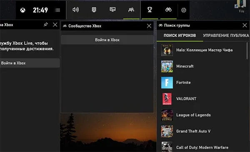The height and width of the screenshot is (152, 250).
Task: Click the 21:49 clock display
Action: click(x=40, y=10)
